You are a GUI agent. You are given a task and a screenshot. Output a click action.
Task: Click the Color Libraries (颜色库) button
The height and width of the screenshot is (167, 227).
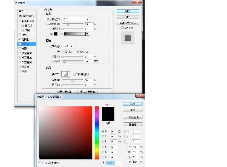[132, 124]
